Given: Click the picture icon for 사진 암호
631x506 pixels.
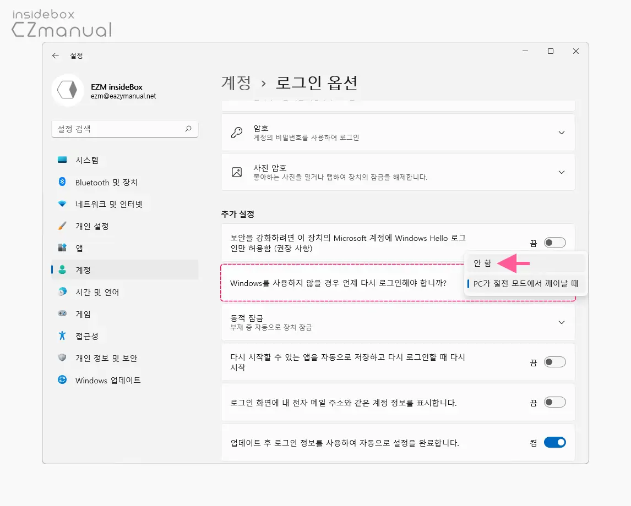Looking at the screenshot, I should pos(237,172).
